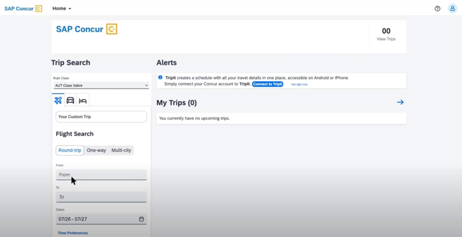Expand the Rule Class dropdown
This screenshot has width=462, height=237.
point(101,85)
